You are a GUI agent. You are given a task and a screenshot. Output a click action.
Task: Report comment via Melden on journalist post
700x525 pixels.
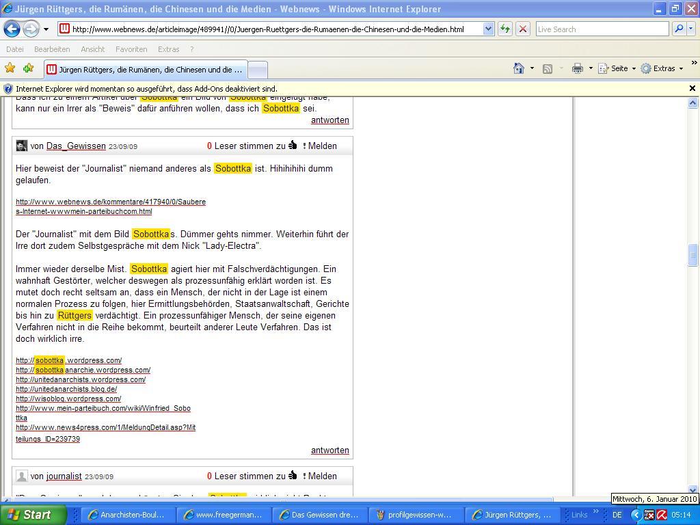click(x=321, y=476)
